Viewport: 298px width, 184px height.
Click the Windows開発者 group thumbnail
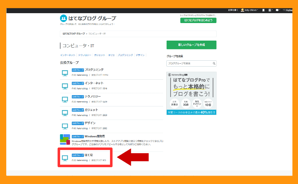[65, 139]
